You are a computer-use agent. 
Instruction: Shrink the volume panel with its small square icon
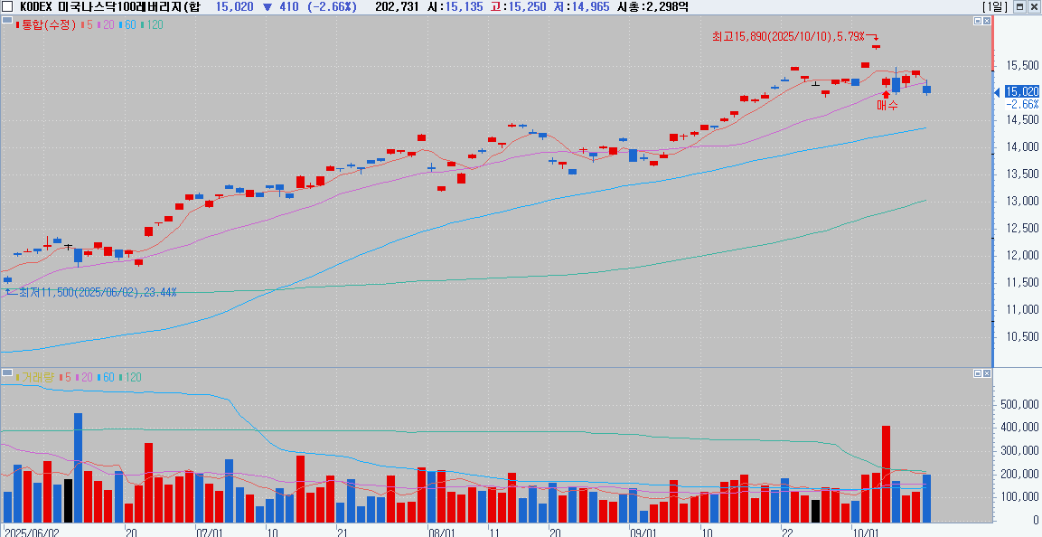(x=978, y=372)
